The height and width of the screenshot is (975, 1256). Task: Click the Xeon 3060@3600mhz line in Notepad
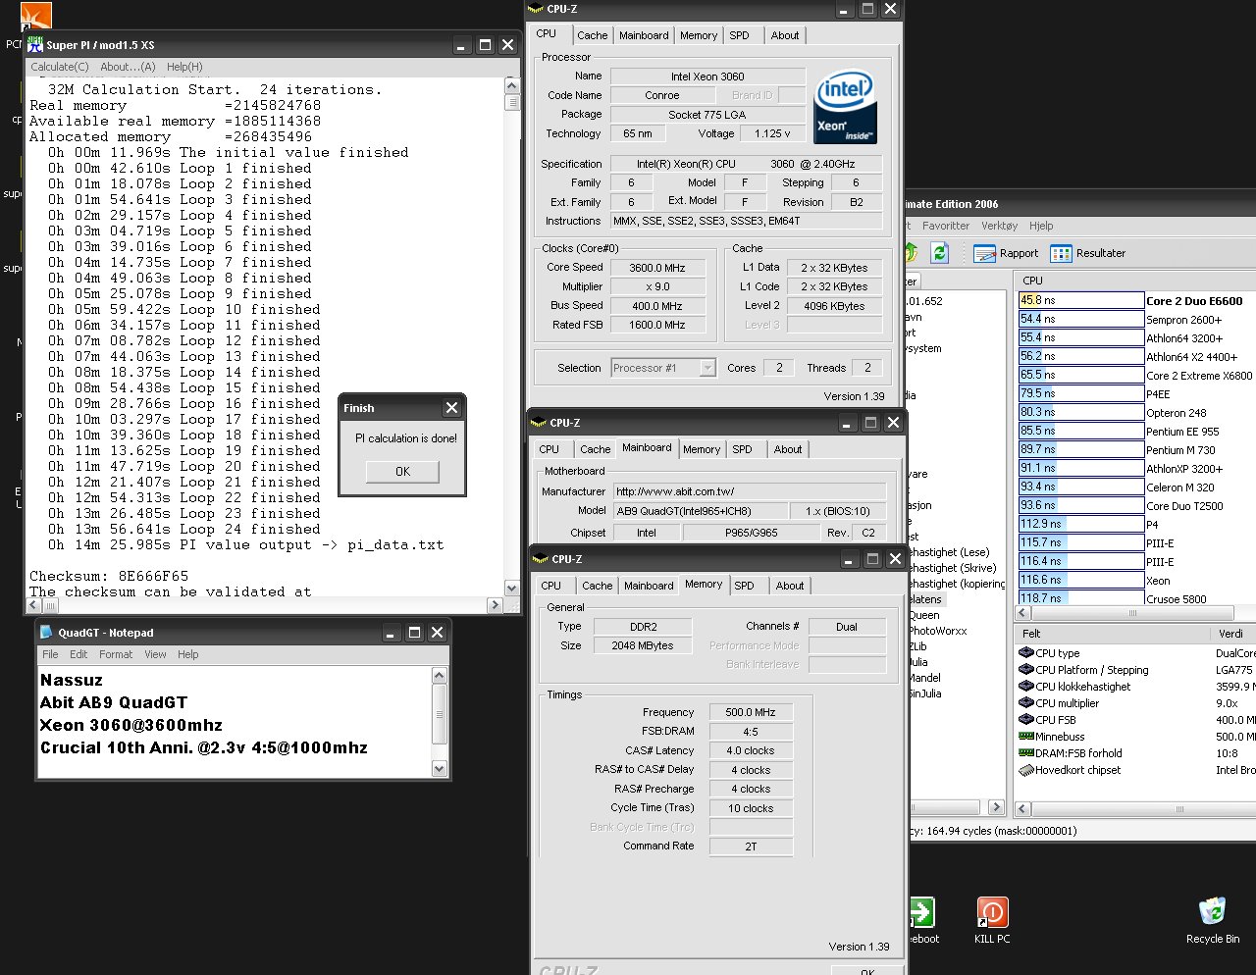click(131, 725)
